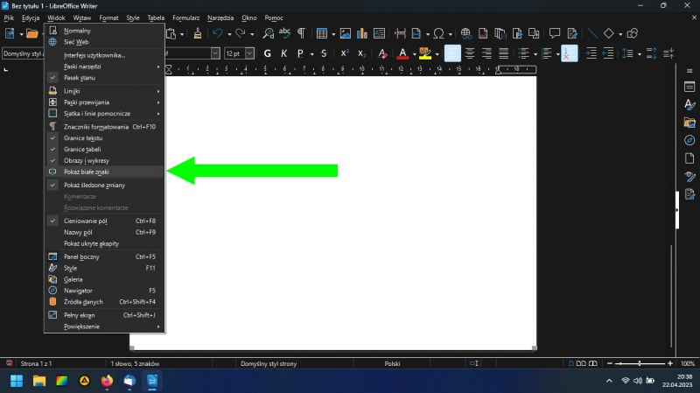Insert an image from the toolbar
Viewport: 700px width, 393px height.
point(345,33)
